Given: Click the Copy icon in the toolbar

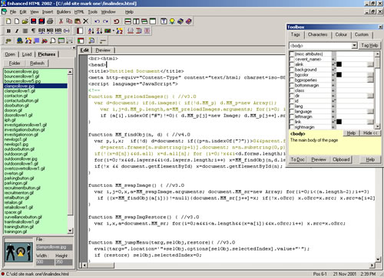Looking at the screenshot, I should point(69,21).
